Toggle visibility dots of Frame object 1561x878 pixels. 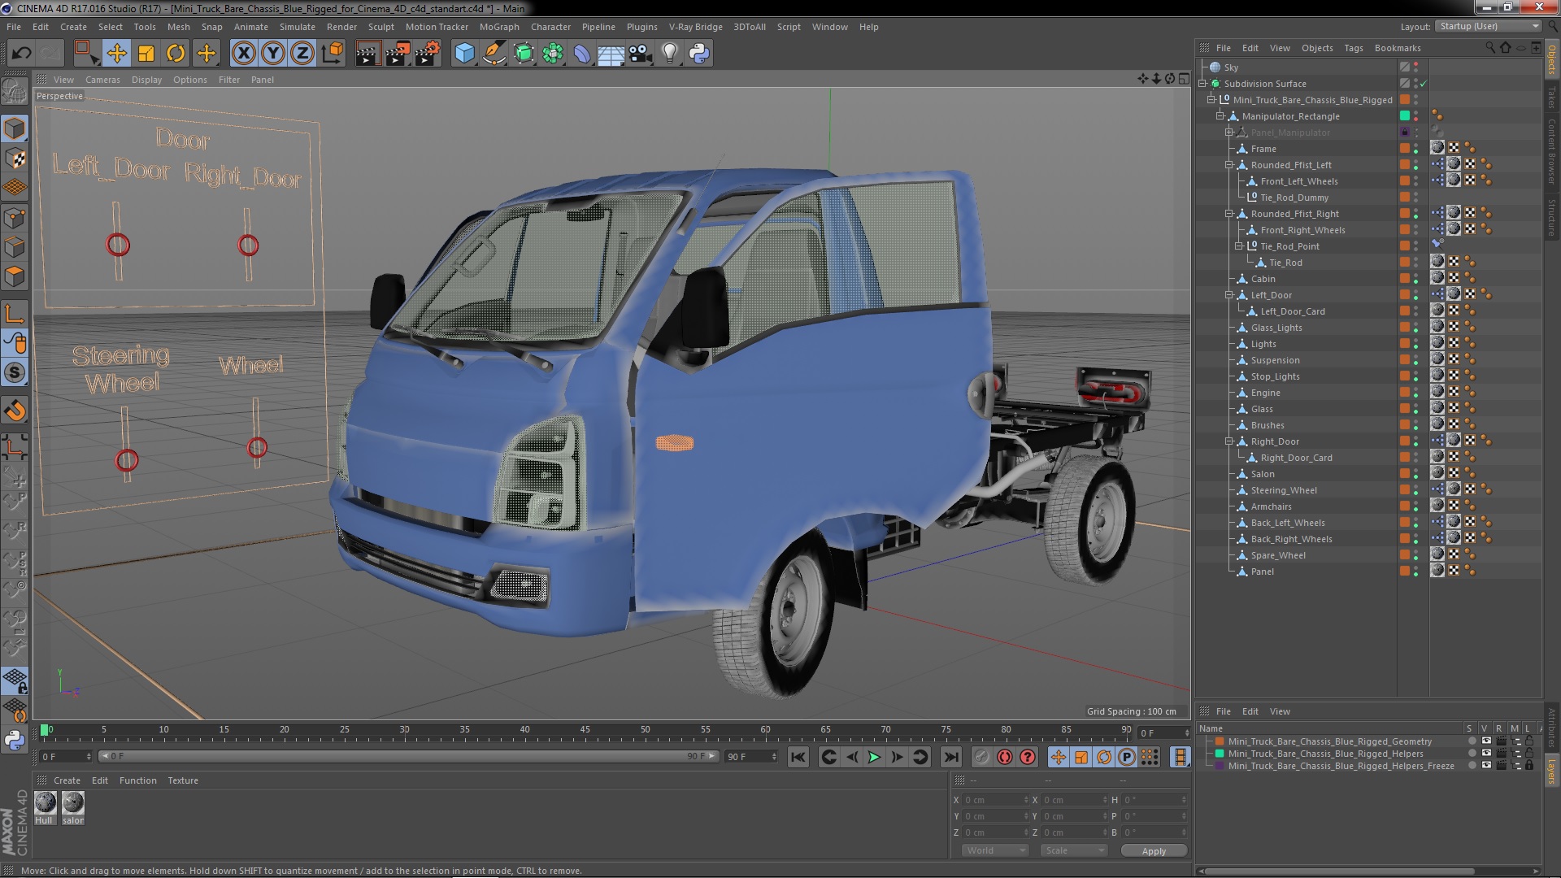(1415, 148)
